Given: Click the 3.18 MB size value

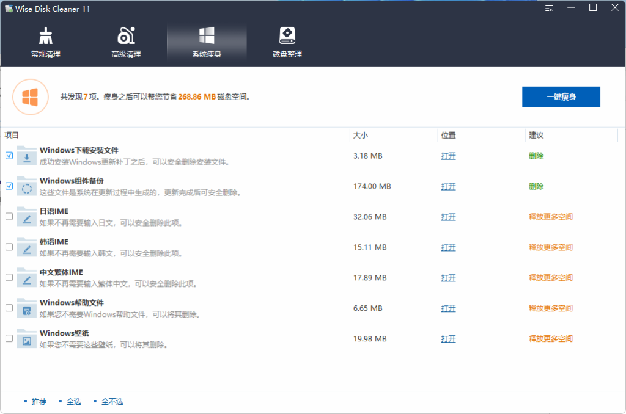Looking at the screenshot, I should click(367, 156).
